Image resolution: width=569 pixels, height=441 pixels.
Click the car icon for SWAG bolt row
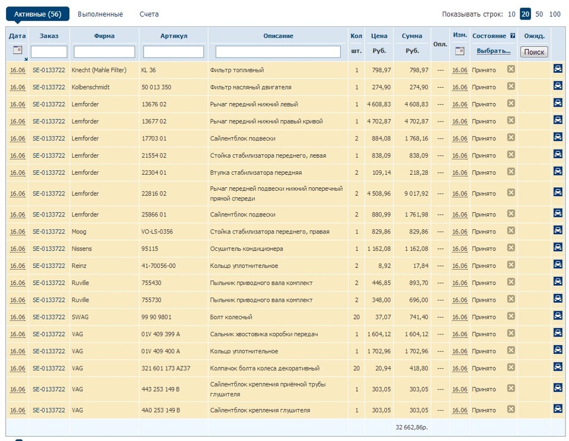coord(558,316)
